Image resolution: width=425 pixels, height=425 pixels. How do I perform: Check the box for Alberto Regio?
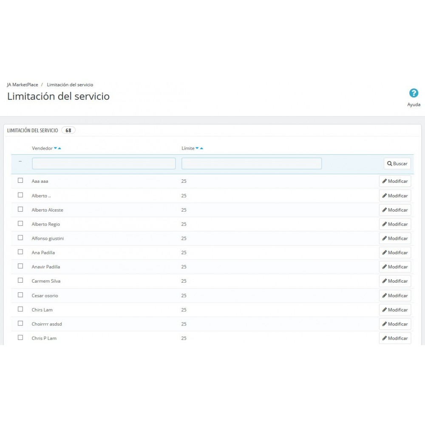coord(20,223)
